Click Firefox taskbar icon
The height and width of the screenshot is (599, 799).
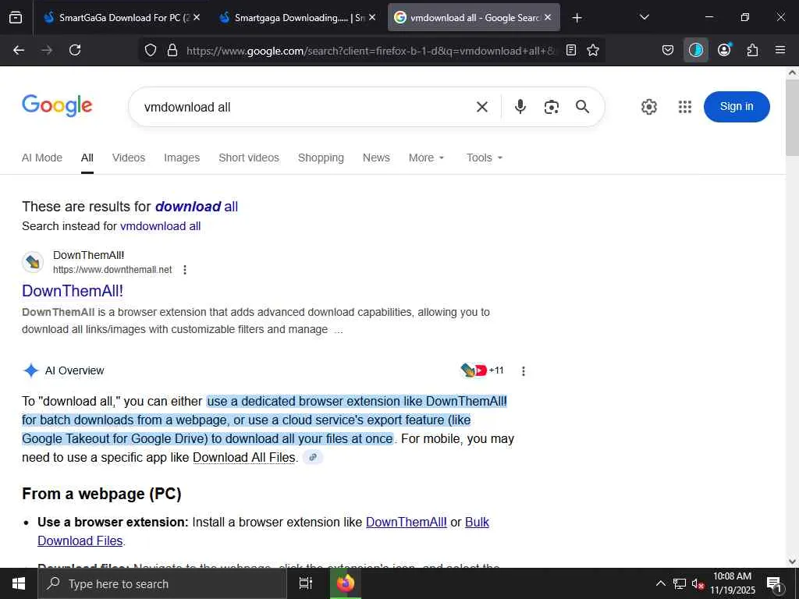click(346, 583)
